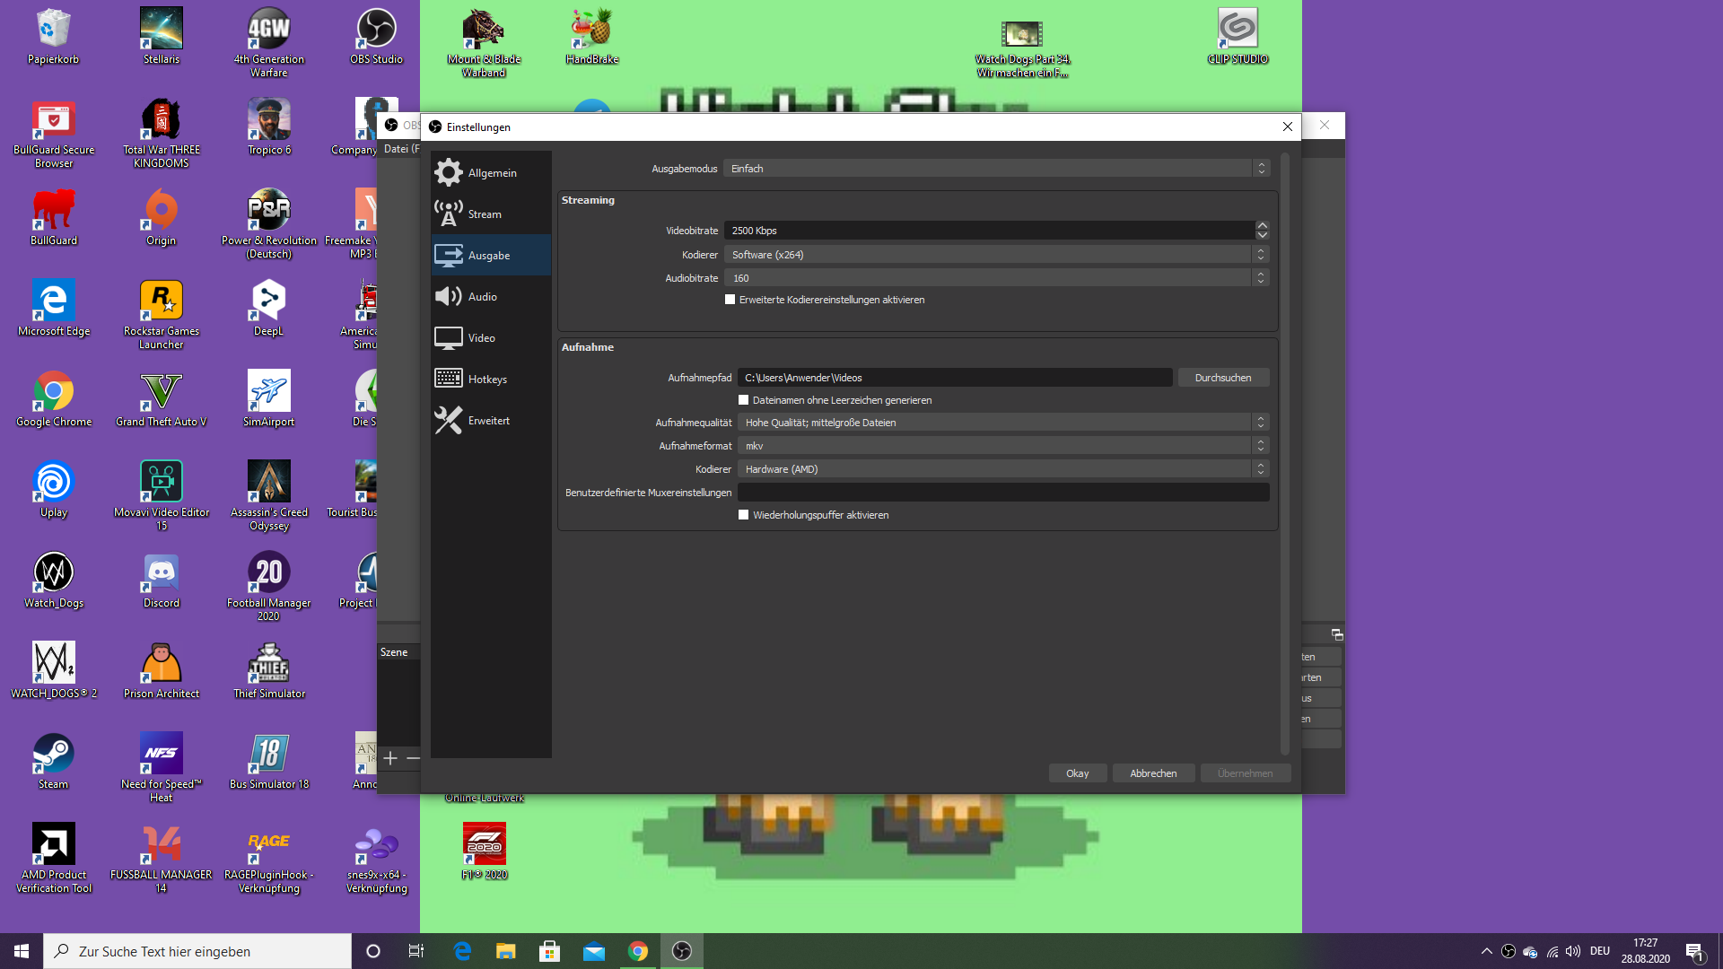
Task: Open the Video monitor icon section
Action: pyautogui.click(x=448, y=337)
